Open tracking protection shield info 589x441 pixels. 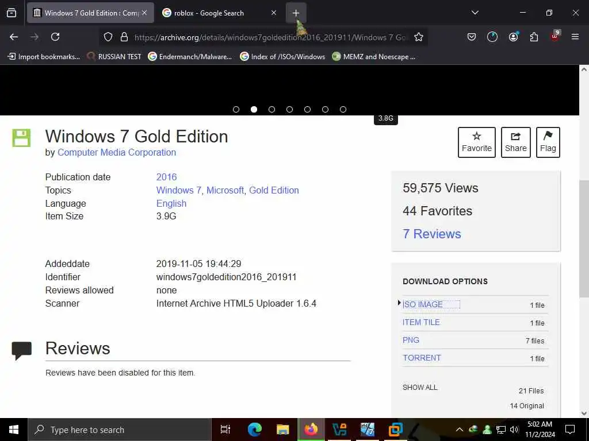click(108, 37)
